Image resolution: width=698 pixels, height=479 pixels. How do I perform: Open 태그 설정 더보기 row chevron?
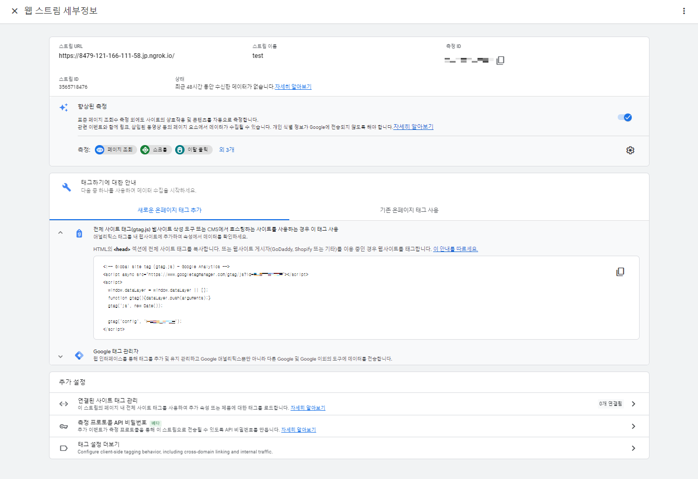[x=633, y=448]
